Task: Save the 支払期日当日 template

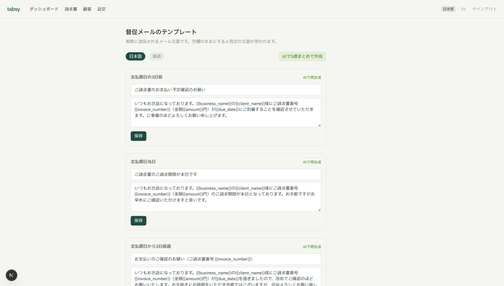Action: (x=138, y=221)
